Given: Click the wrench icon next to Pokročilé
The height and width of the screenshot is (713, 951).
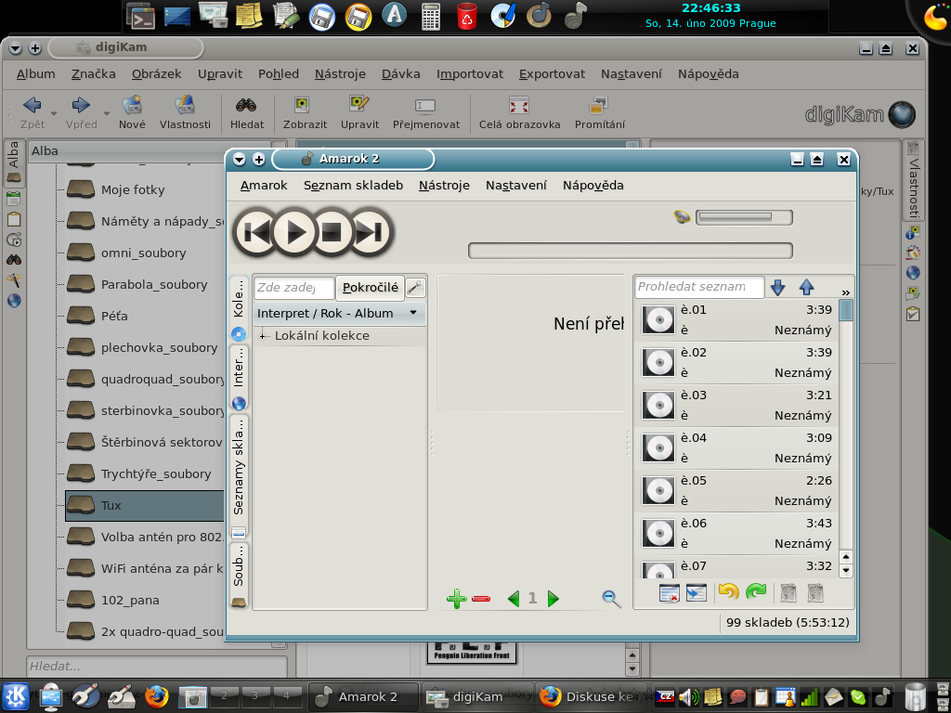Looking at the screenshot, I should [415, 288].
